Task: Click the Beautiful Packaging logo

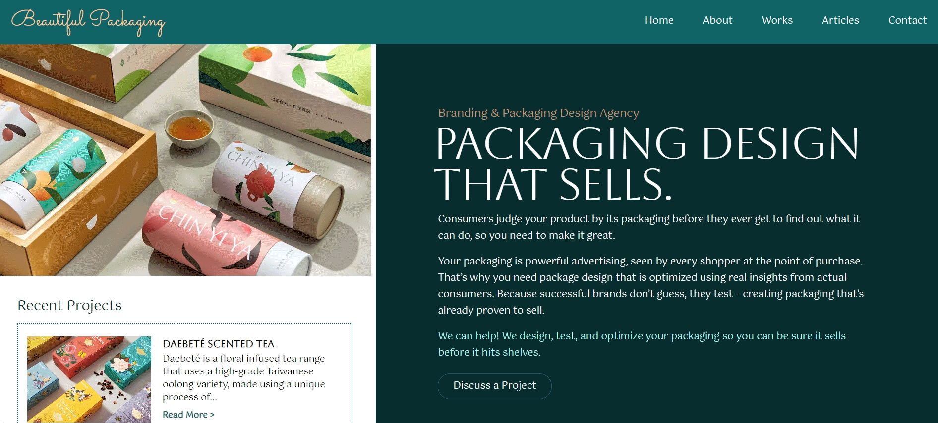Action: pyautogui.click(x=88, y=22)
